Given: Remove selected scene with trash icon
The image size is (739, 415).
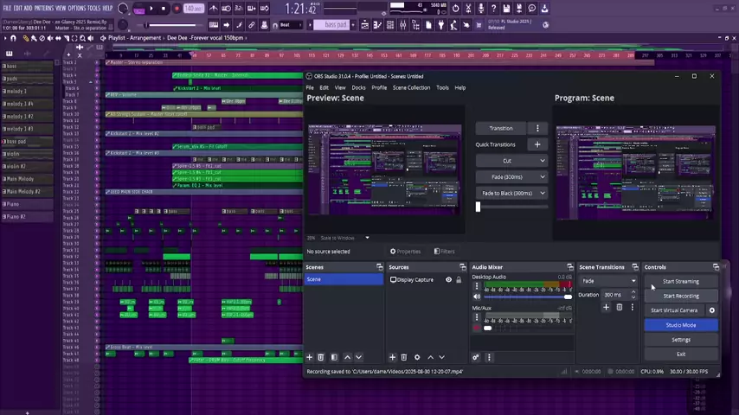Looking at the screenshot, I should click(x=321, y=357).
